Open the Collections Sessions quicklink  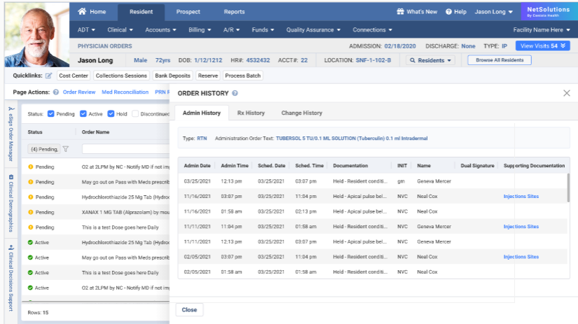[121, 76]
